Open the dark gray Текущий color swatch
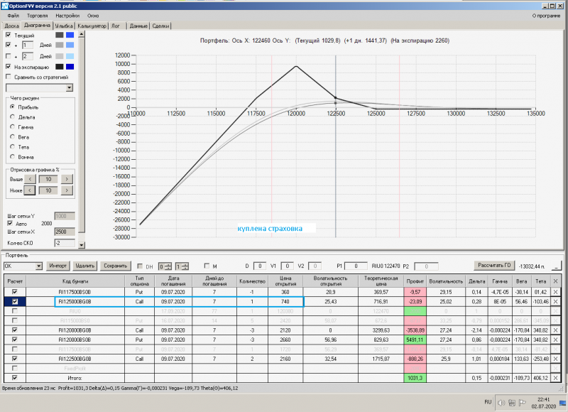568x412 pixels. coord(60,35)
